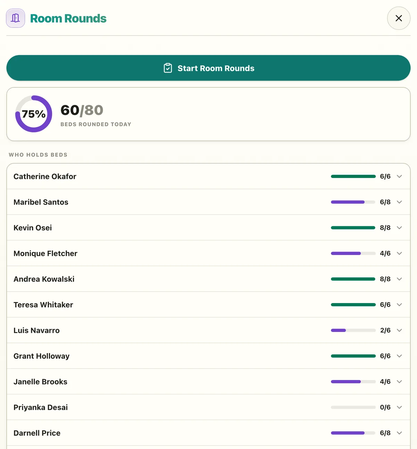This screenshot has height=449, width=417.
Task: Open Monique Fletcher's chevron dropdown
Action: tap(399, 253)
